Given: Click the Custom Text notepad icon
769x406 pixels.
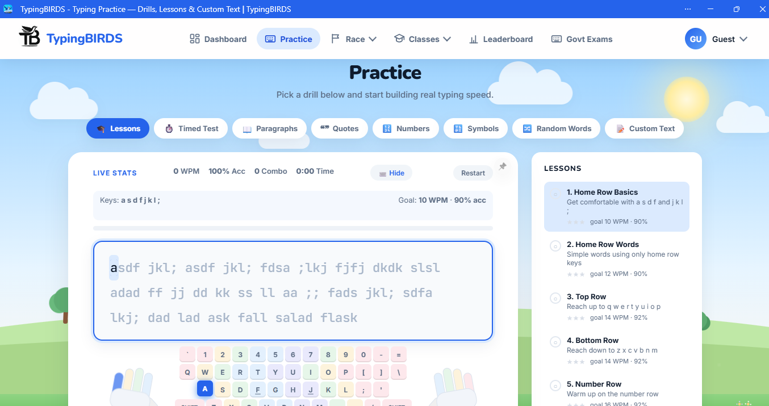Looking at the screenshot, I should 620,129.
